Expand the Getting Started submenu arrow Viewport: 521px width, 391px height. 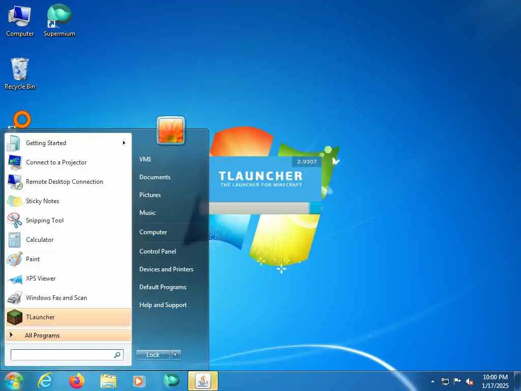[x=124, y=143]
